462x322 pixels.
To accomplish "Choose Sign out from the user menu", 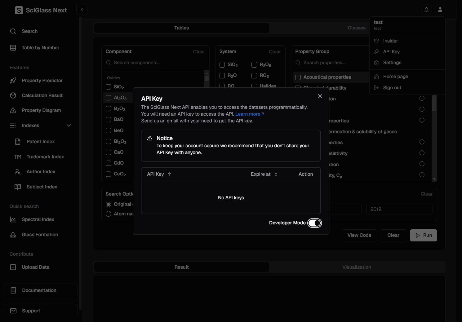I will pos(392,88).
